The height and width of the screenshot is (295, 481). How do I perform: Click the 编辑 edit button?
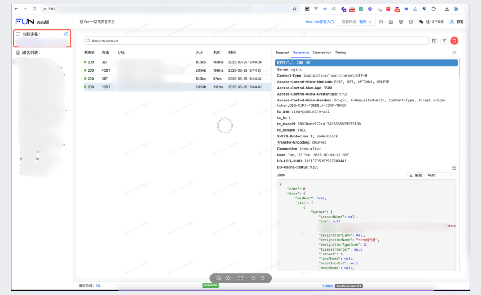click(x=416, y=175)
